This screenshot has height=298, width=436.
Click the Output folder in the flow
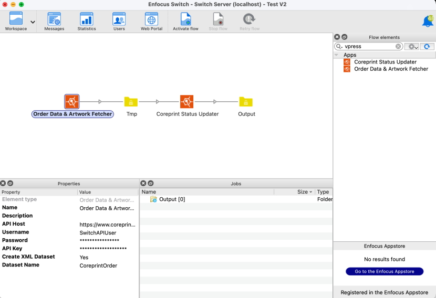(x=246, y=102)
